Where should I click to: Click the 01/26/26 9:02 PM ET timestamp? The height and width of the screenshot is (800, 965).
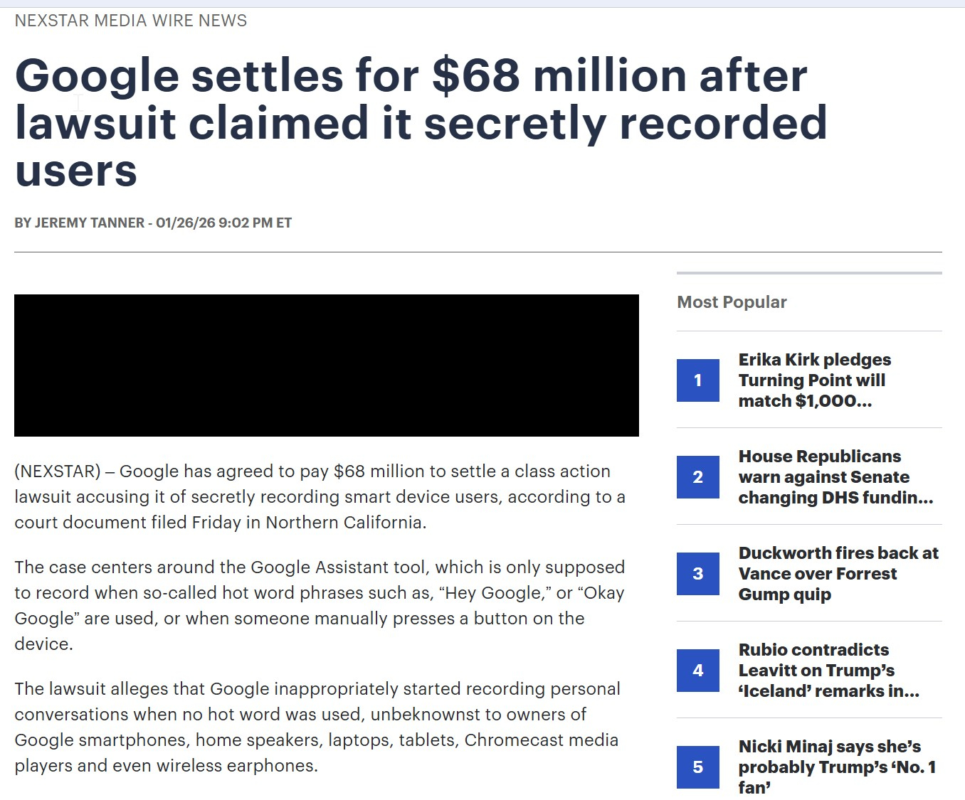coord(224,223)
